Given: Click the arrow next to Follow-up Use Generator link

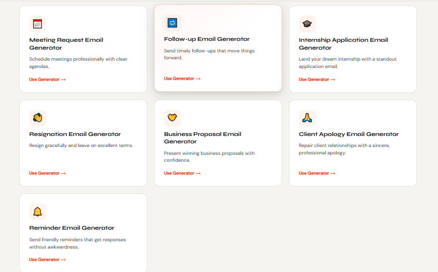Looking at the screenshot, I should pyautogui.click(x=198, y=79).
